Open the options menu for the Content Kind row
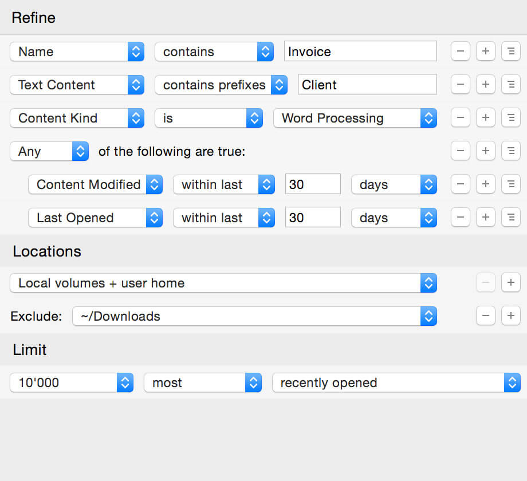Viewport: 527px width, 481px height. click(510, 118)
